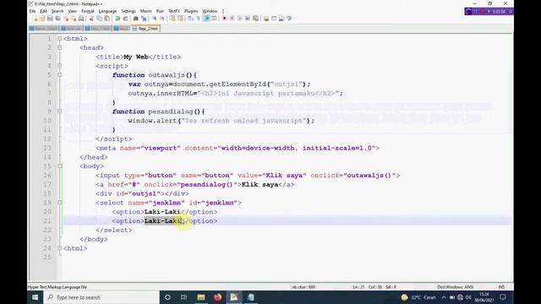The image size is (541, 304).
Task: Redo the edit via toolbar arrow
Action: (126, 19)
